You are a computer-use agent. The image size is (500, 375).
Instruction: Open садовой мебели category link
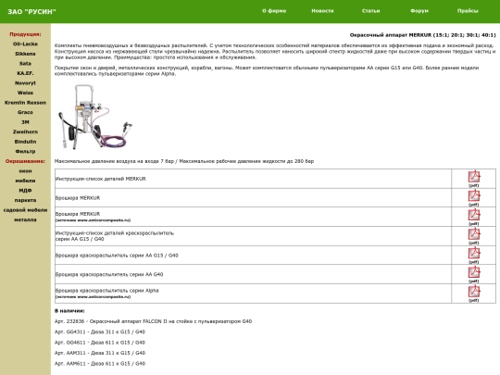25,210
